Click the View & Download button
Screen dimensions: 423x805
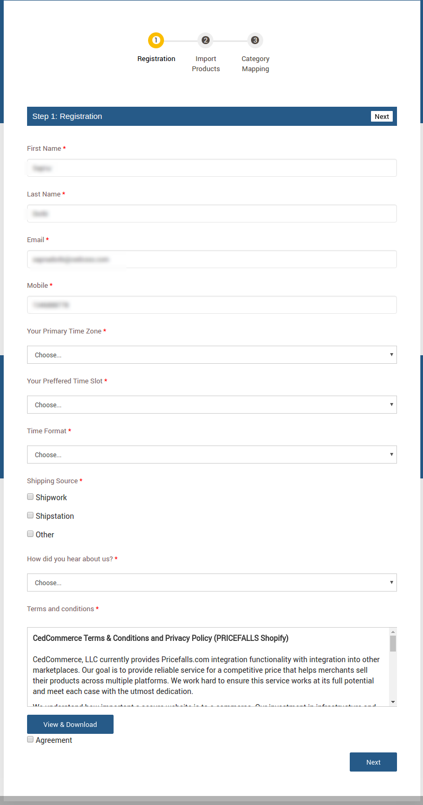(70, 724)
